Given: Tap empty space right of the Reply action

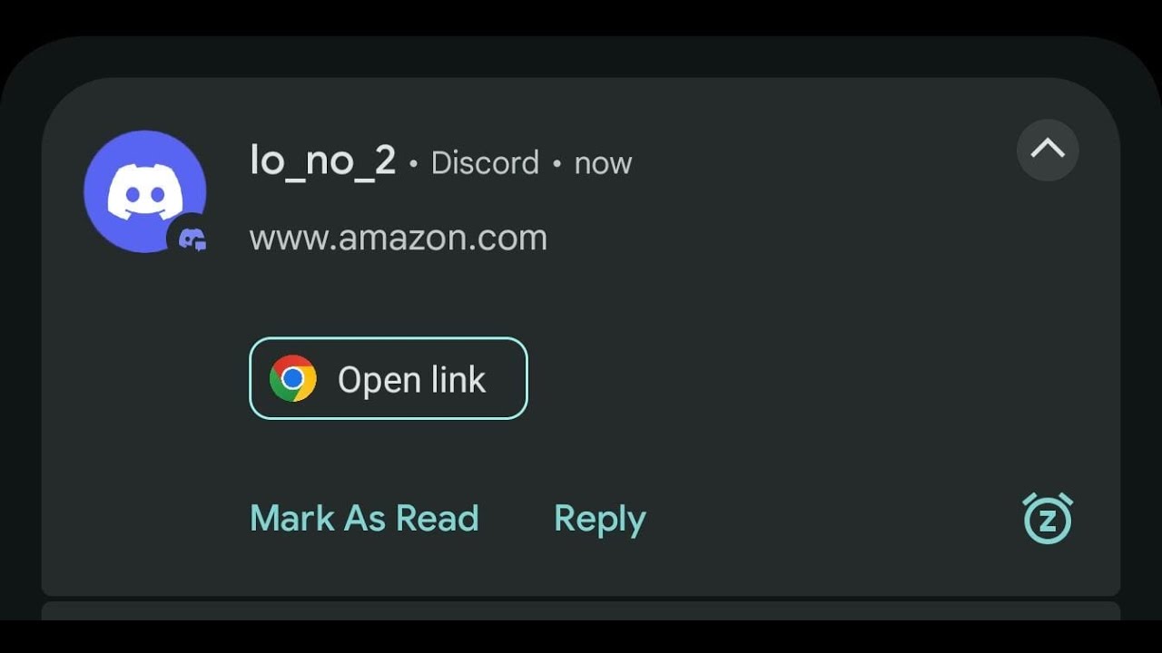Looking at the screenshot, I should (x=831, y=519).
